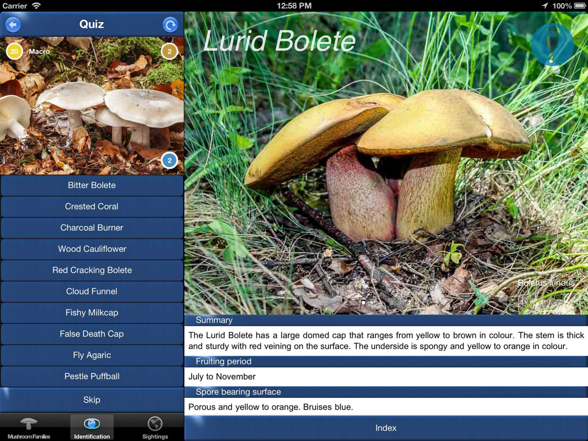This screenshot has height=441, width=588.
Task: Tap the blue badge showing 2
Action: tap(169, 160)
